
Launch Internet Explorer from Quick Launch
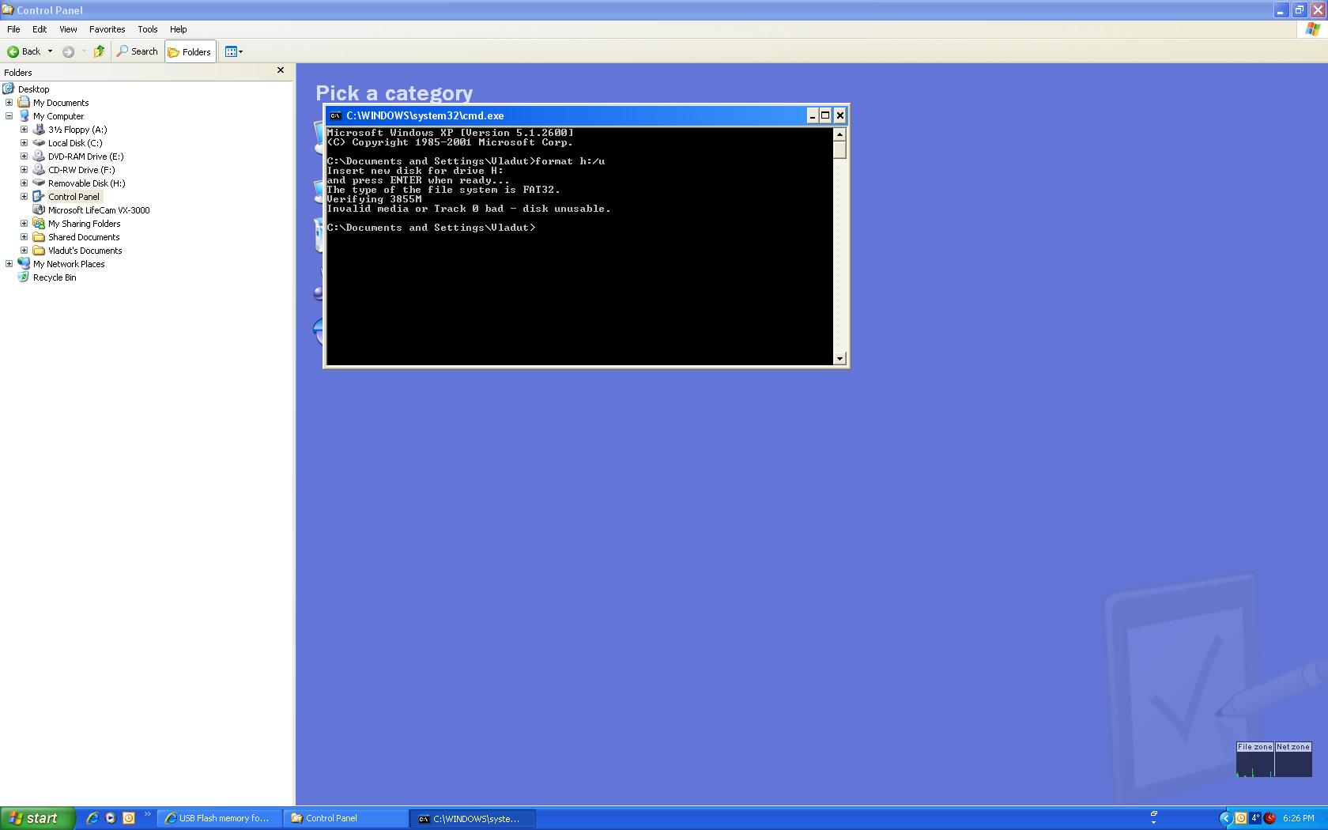[x=92, y=818]
